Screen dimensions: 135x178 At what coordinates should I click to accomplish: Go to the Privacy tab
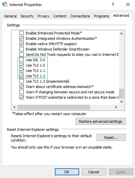click(x=43, y=16)
